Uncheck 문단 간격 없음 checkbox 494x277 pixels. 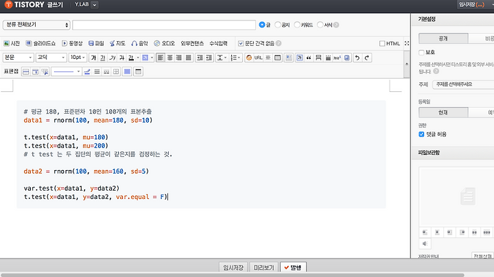(241, 43)
